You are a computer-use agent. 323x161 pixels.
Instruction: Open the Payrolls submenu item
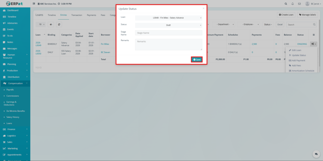tap(10, 90)
